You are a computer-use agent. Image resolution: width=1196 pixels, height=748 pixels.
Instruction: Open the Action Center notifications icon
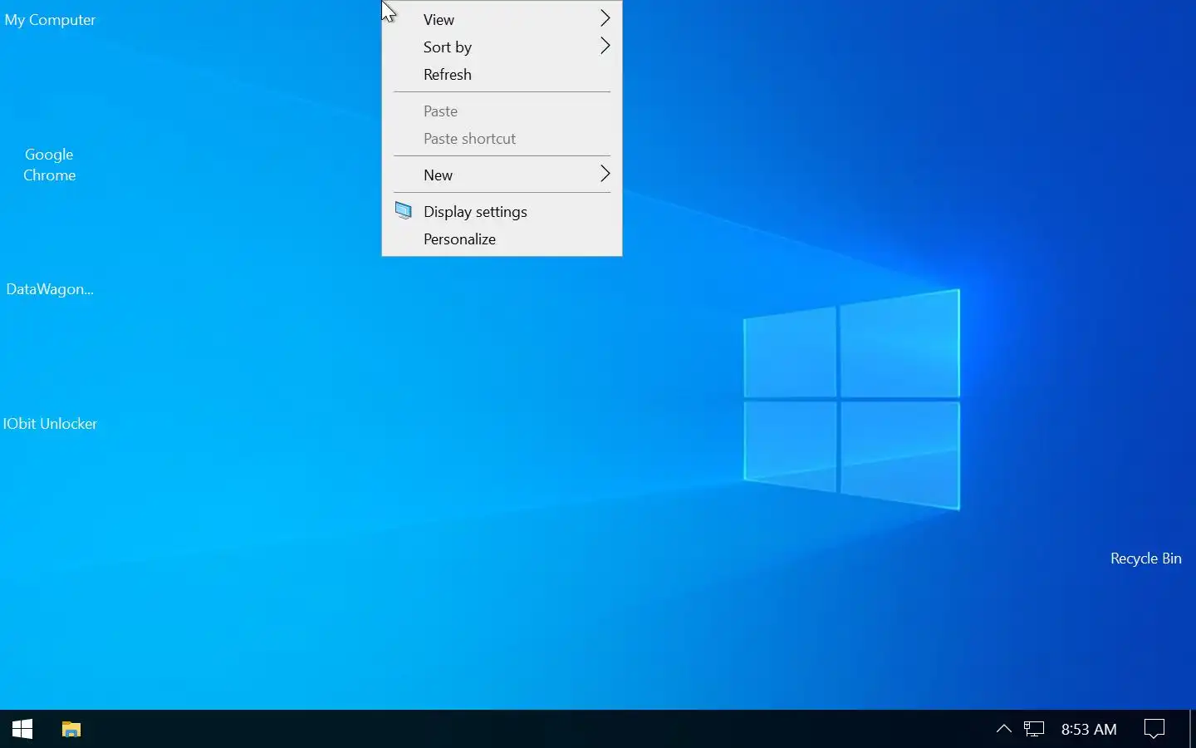coord(1154,729)
